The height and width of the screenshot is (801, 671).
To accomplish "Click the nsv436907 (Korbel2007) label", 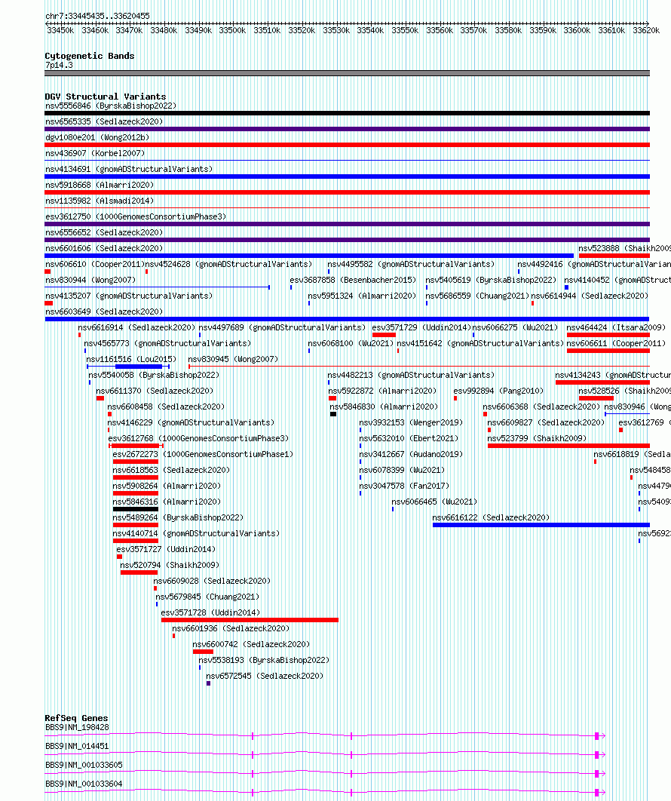I will (95, 153).
